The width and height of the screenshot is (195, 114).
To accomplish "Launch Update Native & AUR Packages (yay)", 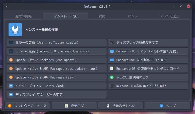I will pos(57,77).
